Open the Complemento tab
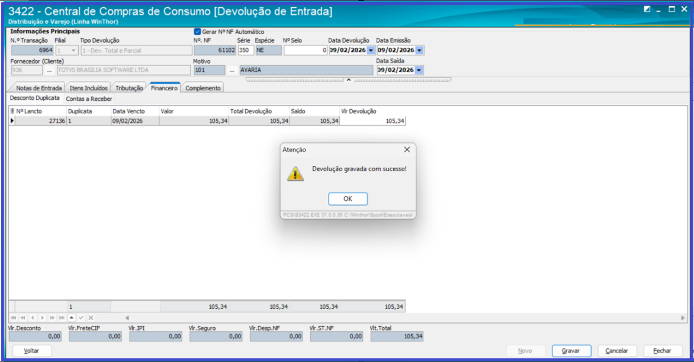 tap(203, 88)
